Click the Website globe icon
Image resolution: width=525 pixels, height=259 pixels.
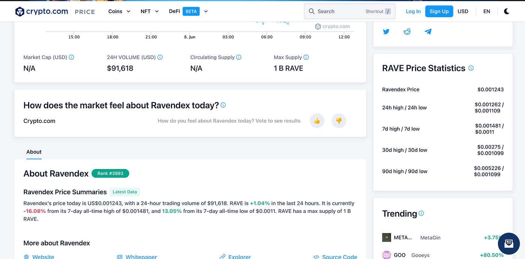pos(26,257)
